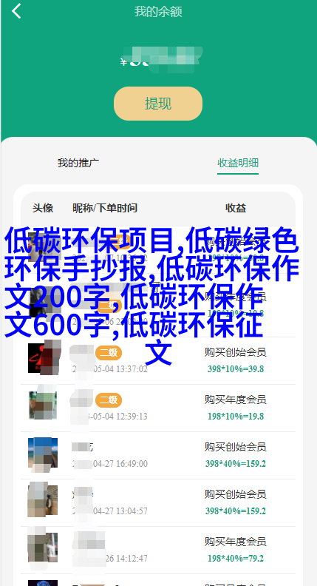Screen dimensions: 317x586
Task: Open avatar of the 12:39:13 order row
Action: pos(43,405)
